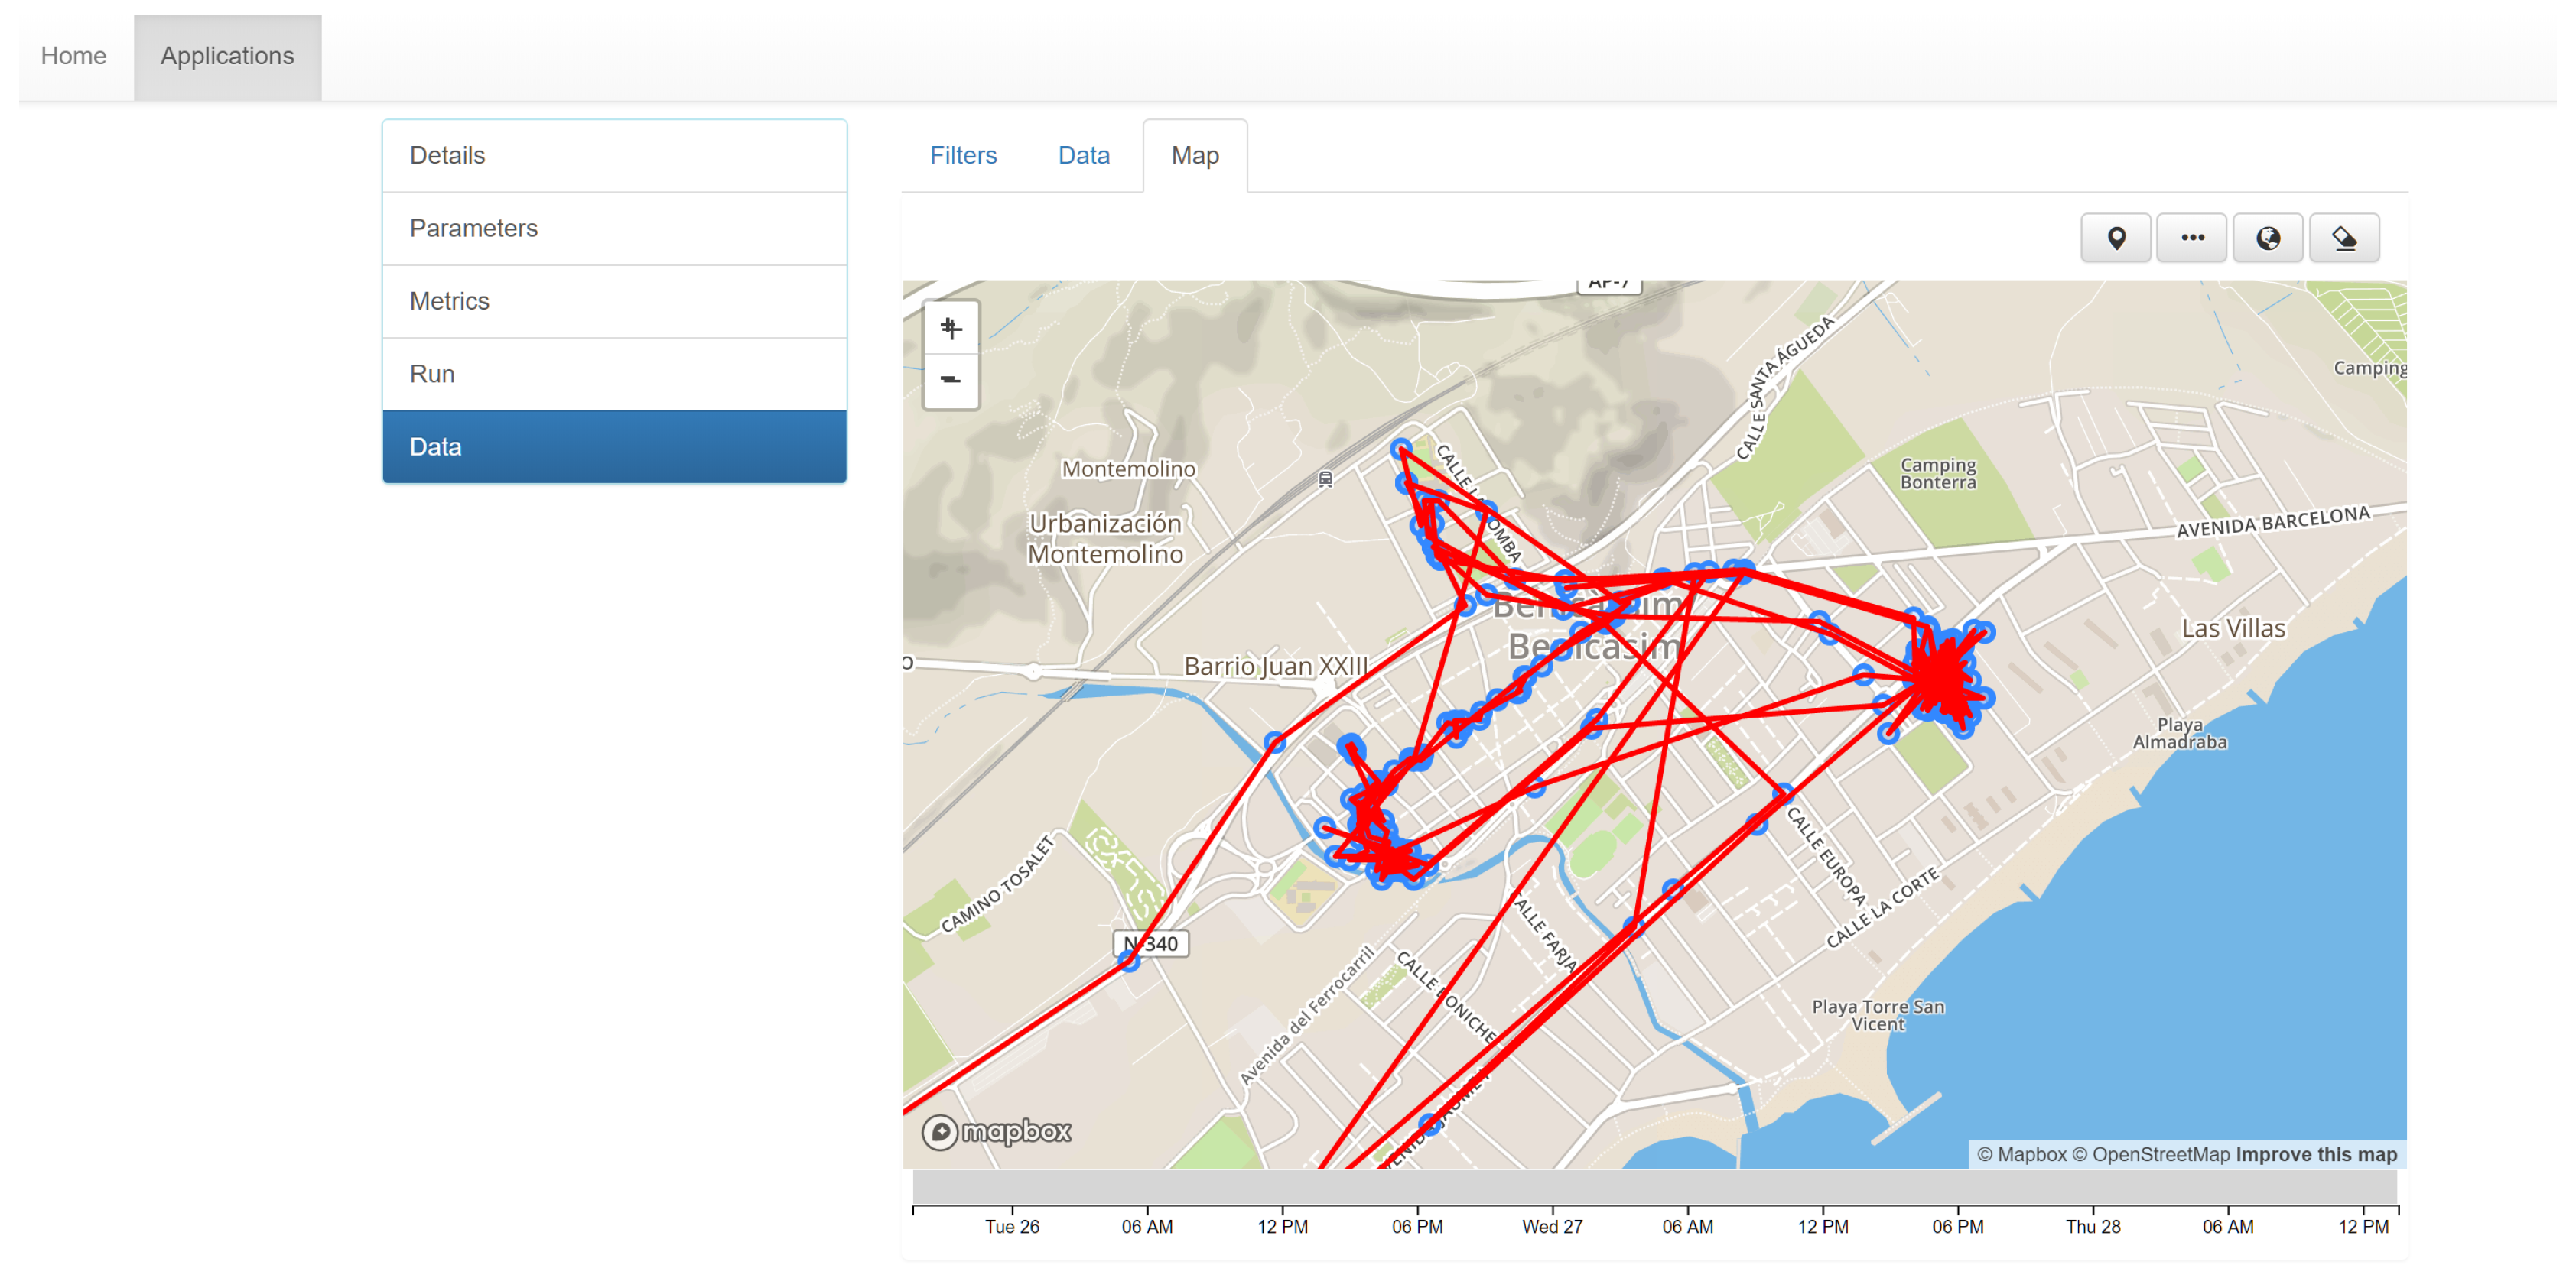The image size is (2576, 1278).
Task: Click the Playa Torre San Vicent label
Action: (x=1878, y=1015)
